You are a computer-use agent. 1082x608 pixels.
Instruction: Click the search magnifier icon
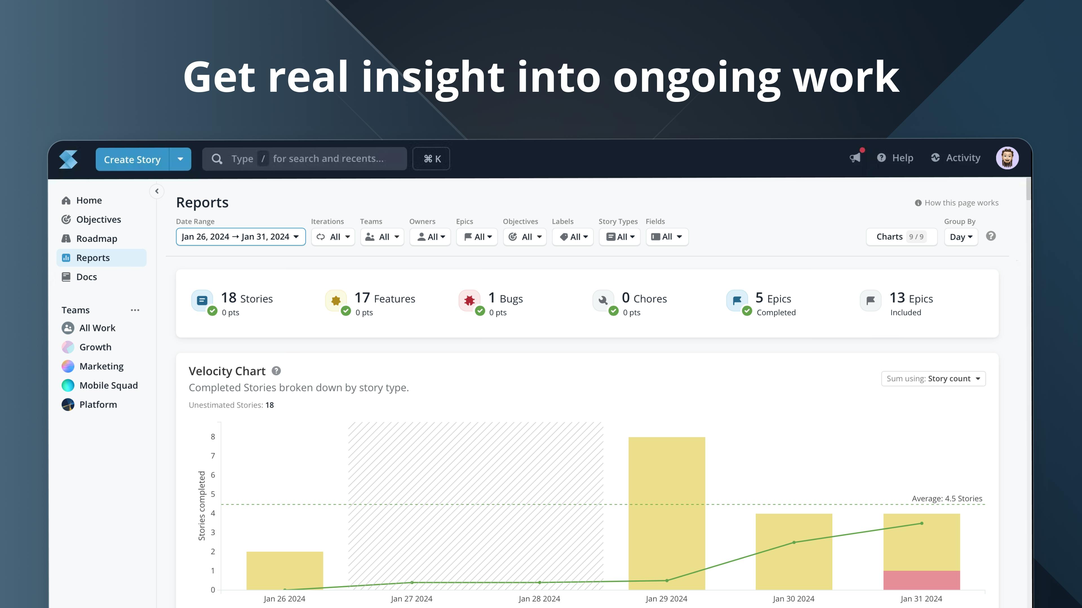217,158
